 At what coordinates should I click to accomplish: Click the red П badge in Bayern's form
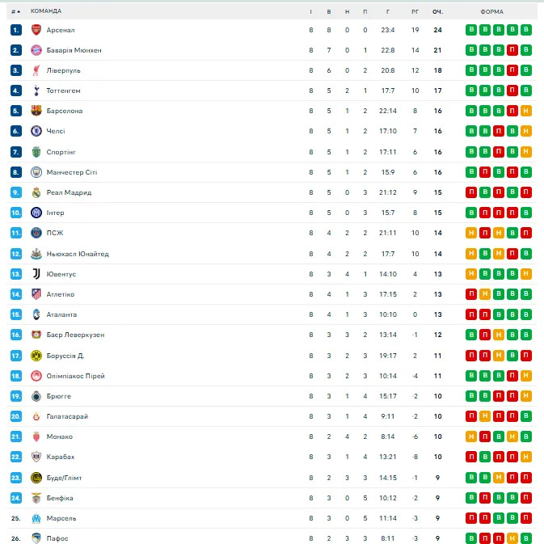click(512, 50)
